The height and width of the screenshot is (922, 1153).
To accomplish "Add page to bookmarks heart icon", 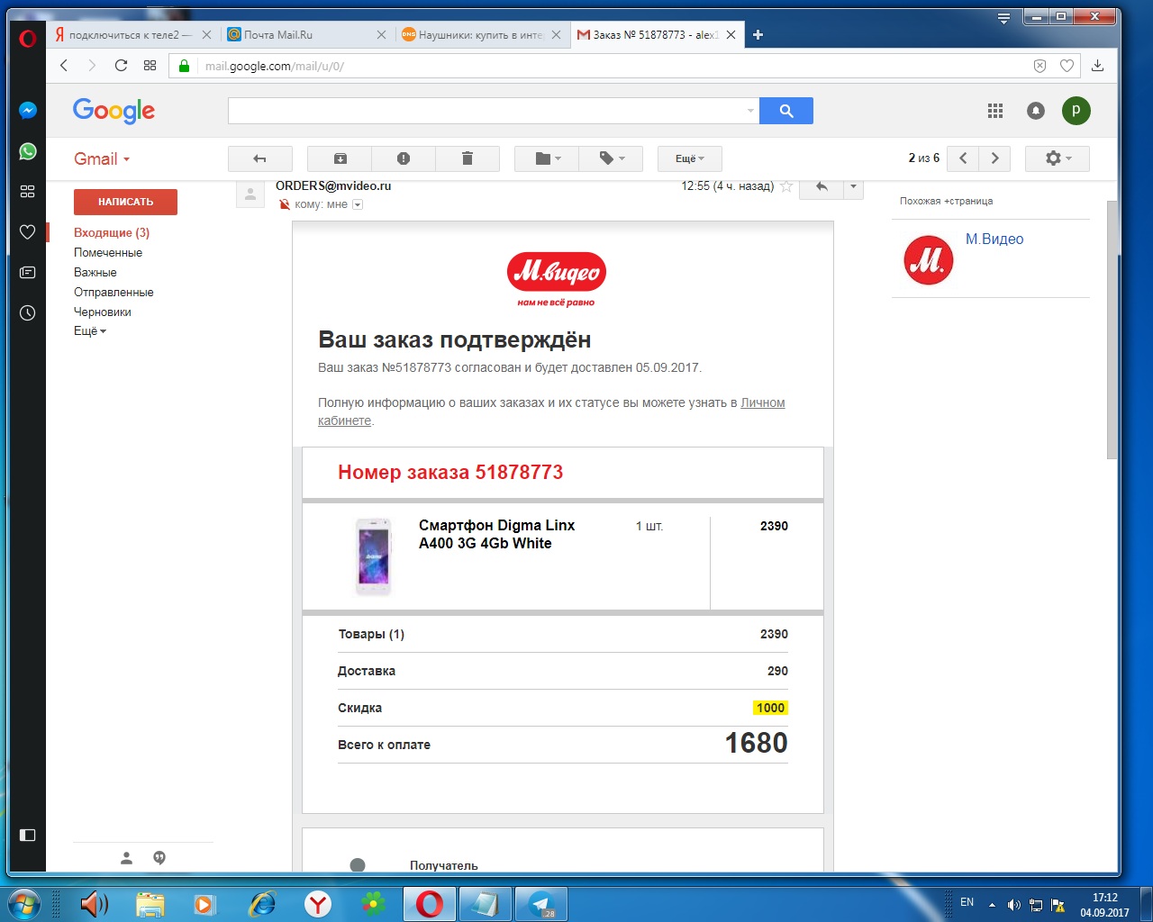I will (1067, 66).
